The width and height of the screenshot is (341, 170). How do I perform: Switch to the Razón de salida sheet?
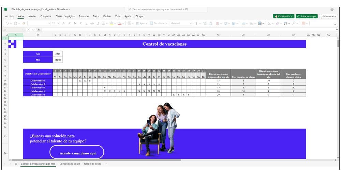click(x=92, y=164)
